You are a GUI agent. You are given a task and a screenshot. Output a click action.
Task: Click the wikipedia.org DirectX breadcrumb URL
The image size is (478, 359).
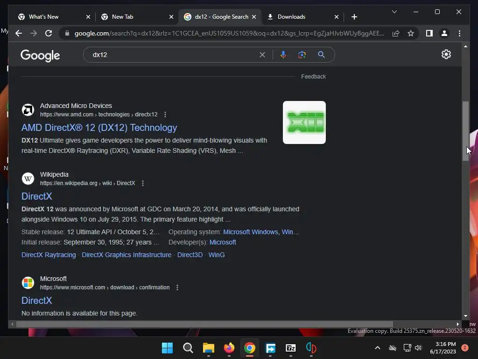[x=87, y=183]
